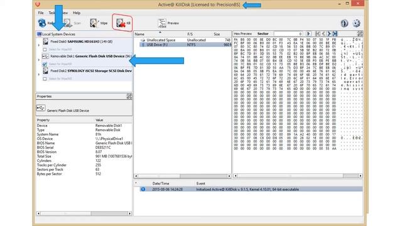Click the Generic Flash Disk USB icon in the device list
This screenshot has height=226, width=402.
coord(45,56)
